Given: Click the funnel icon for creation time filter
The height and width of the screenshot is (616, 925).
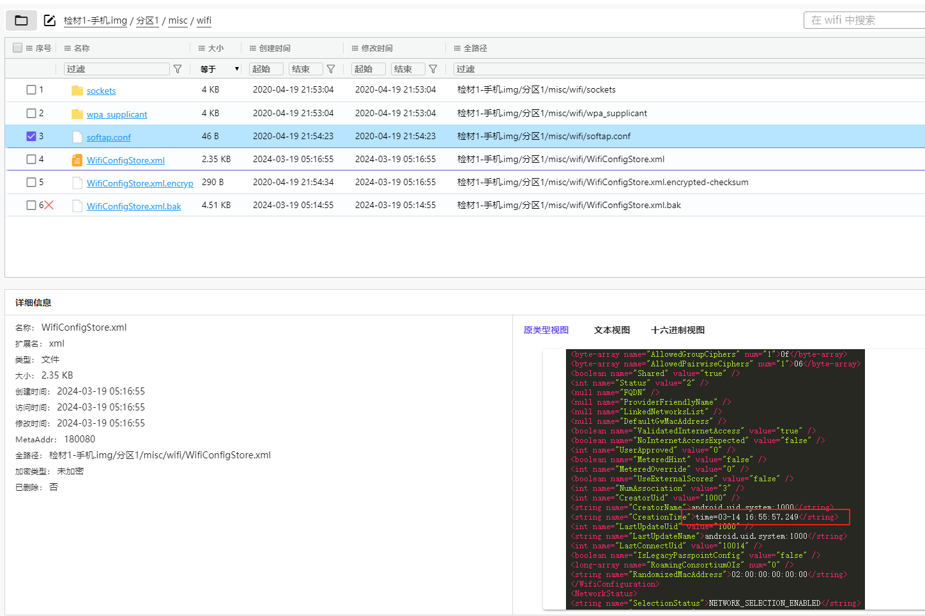Looking at the screenshot, I should pos(331,69).
